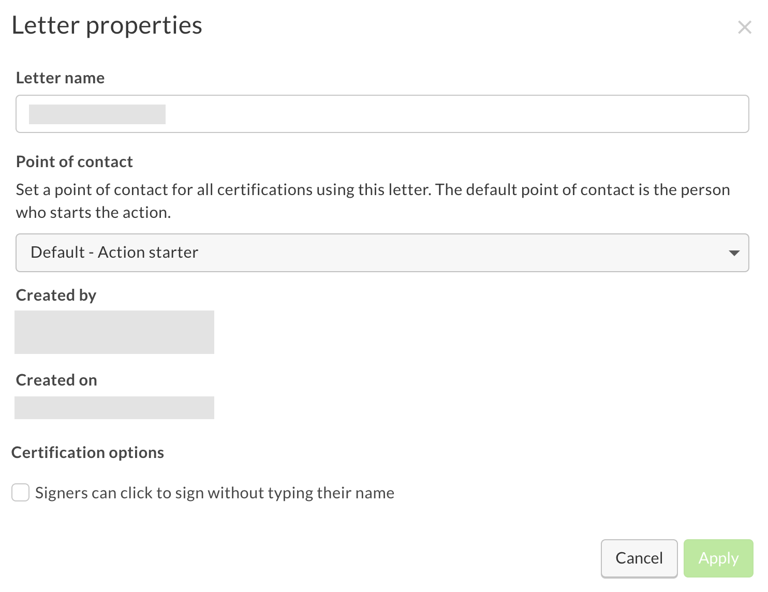The image size is (768, 592).
Task: Click the Letter properties title
Action: [x=107, y=25]
